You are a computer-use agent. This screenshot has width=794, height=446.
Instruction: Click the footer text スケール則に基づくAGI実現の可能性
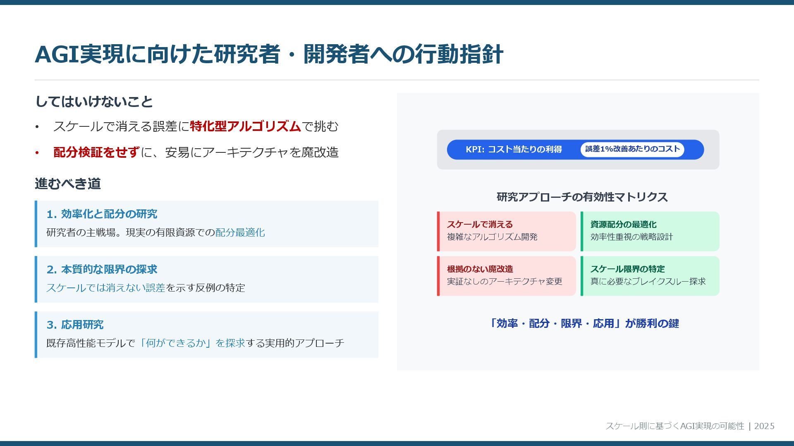(675, 426)
